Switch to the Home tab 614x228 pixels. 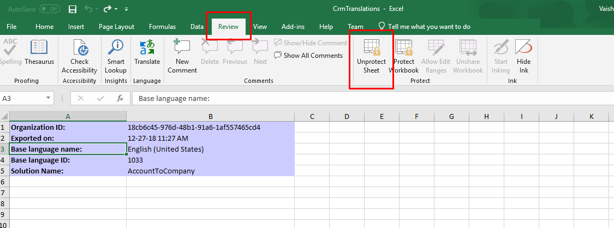click(x=44, y=27)
